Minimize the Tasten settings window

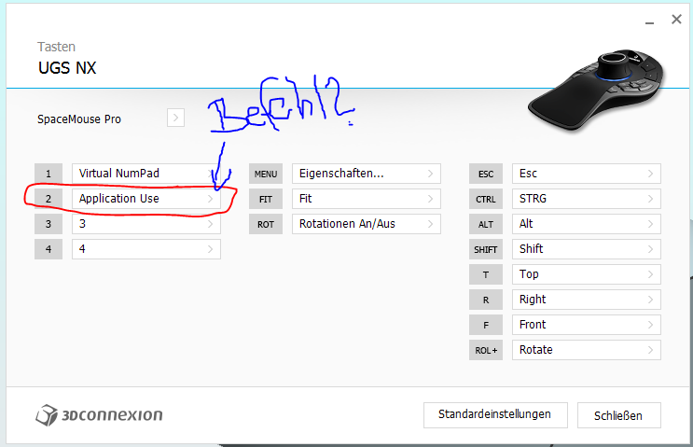[649, 21]
